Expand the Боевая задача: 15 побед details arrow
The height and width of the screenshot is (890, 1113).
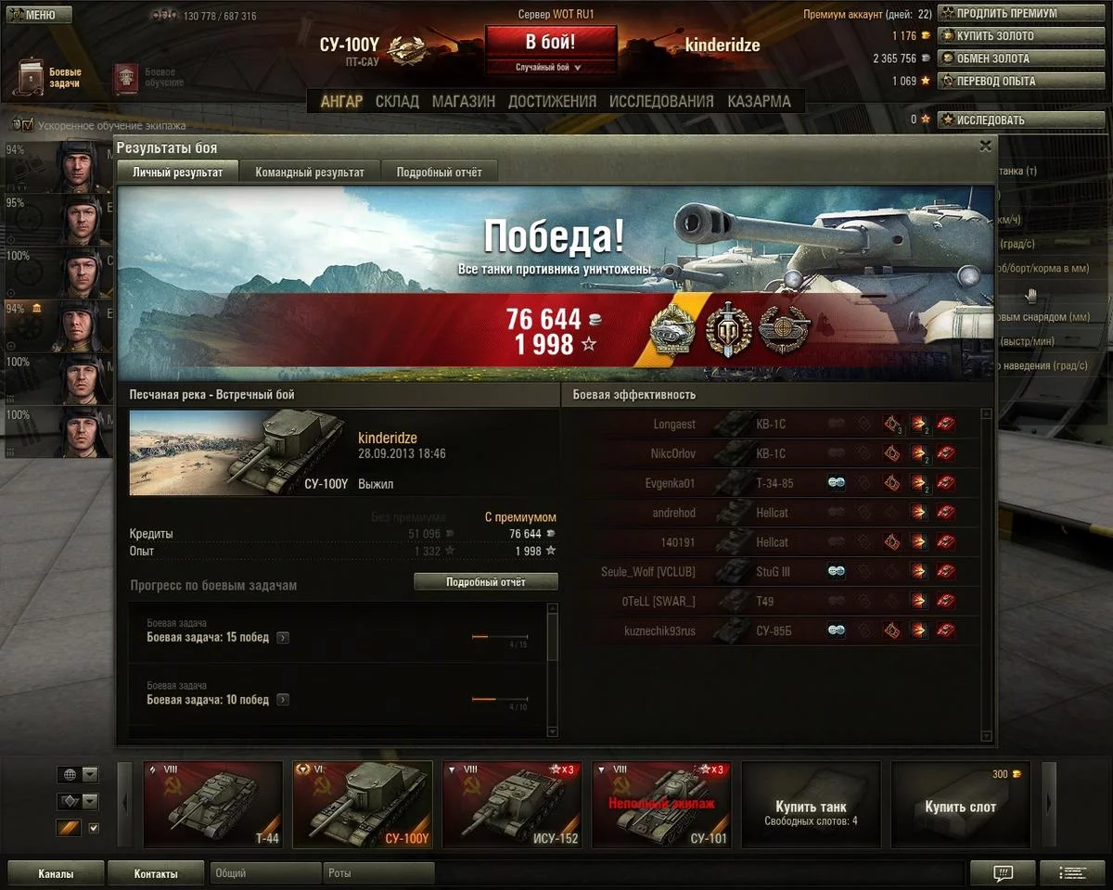point(282,638)
